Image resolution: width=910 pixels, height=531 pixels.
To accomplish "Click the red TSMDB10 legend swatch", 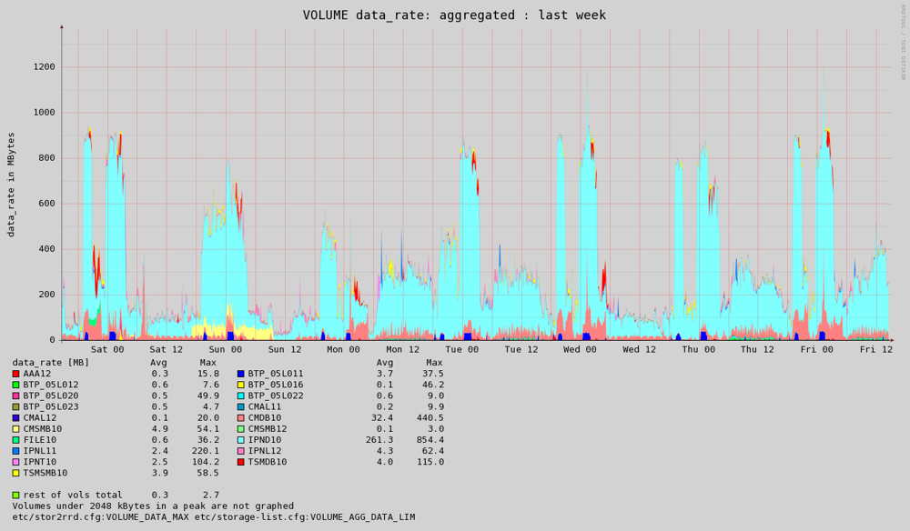I will 240,462.
